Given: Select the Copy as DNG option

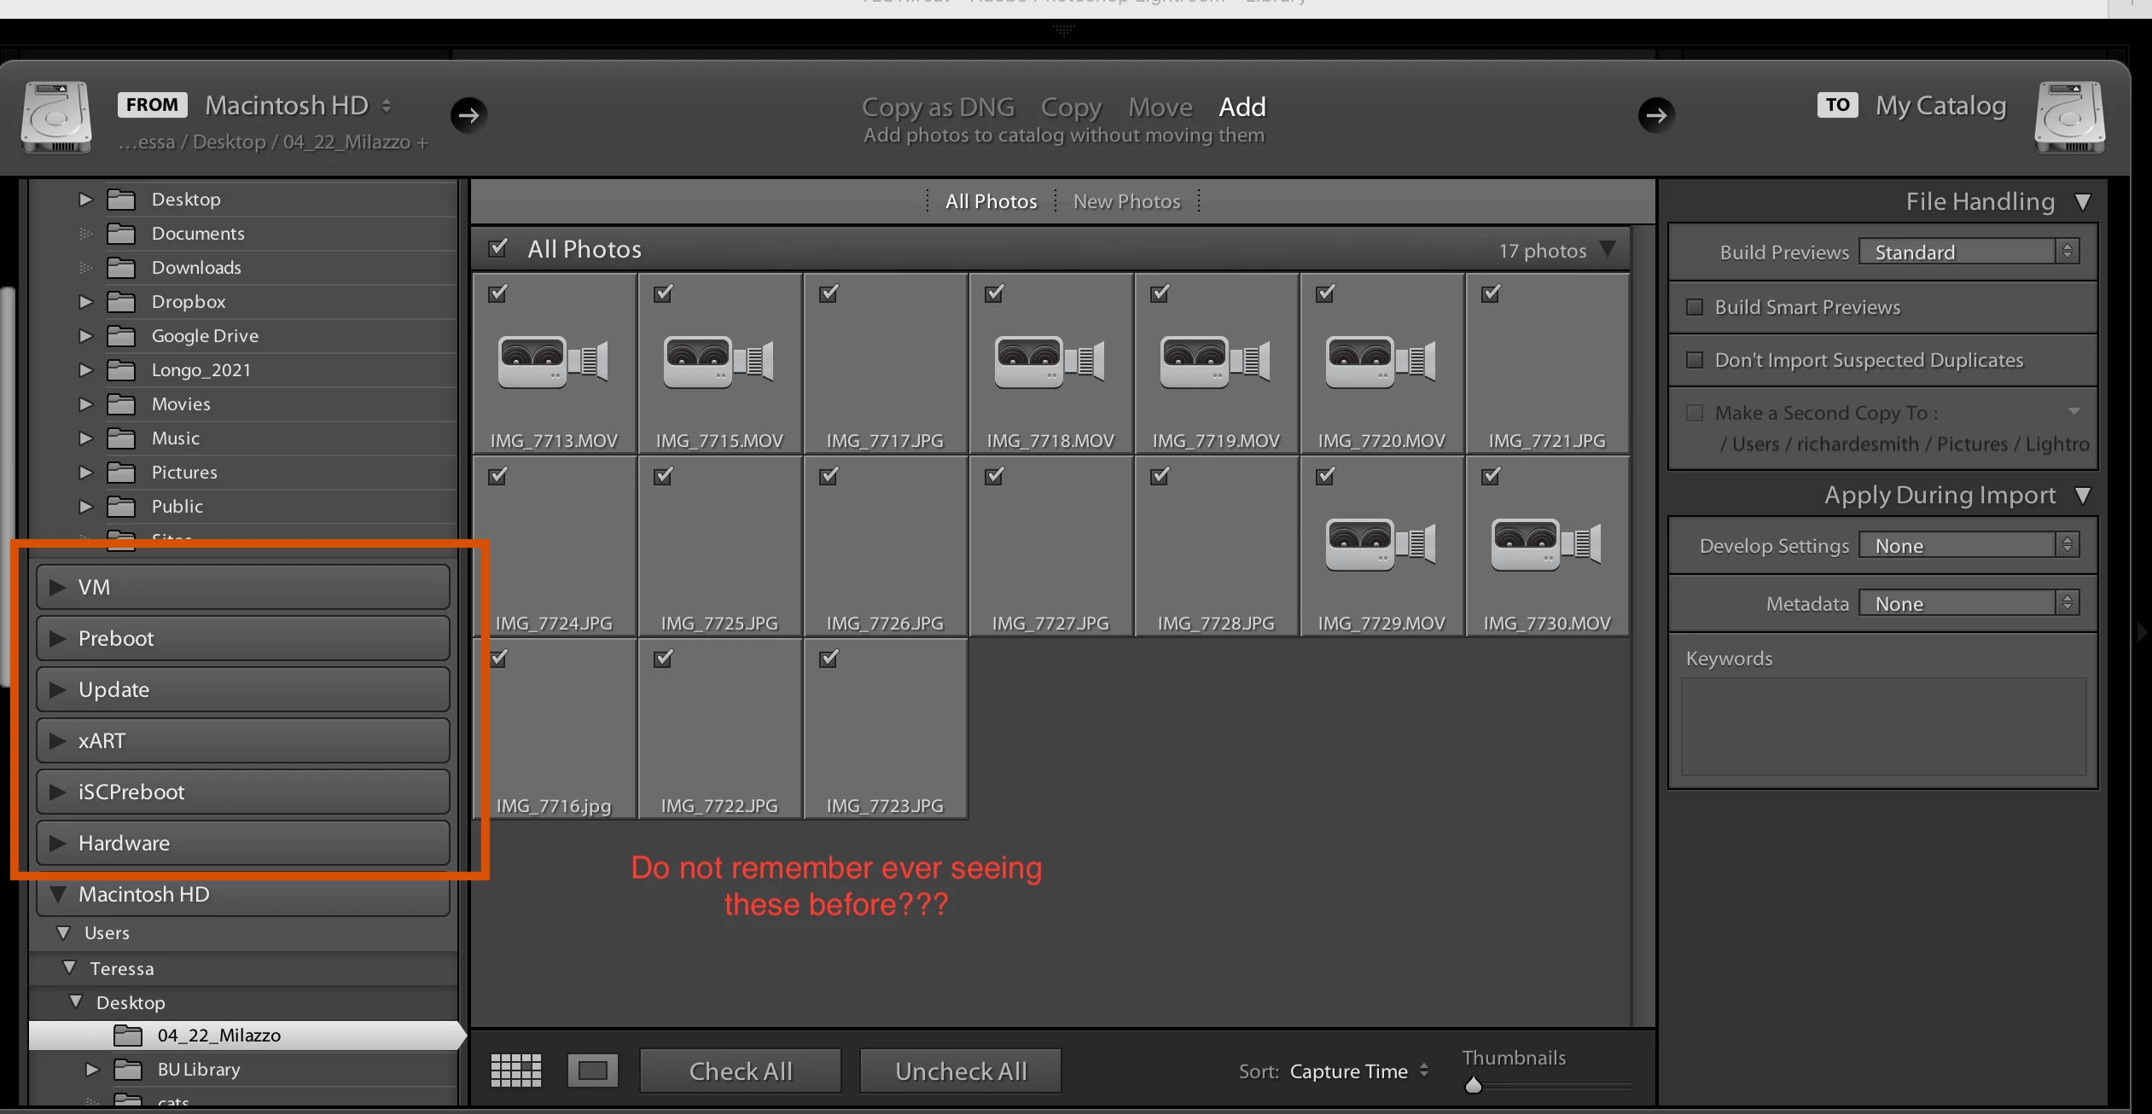Looking at the screenshot, I should (938, 107).
